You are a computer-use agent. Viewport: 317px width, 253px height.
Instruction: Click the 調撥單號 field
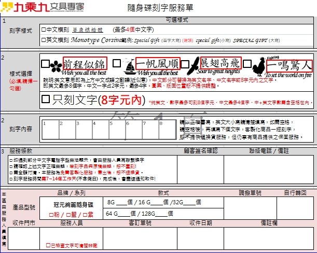(250, 208)
